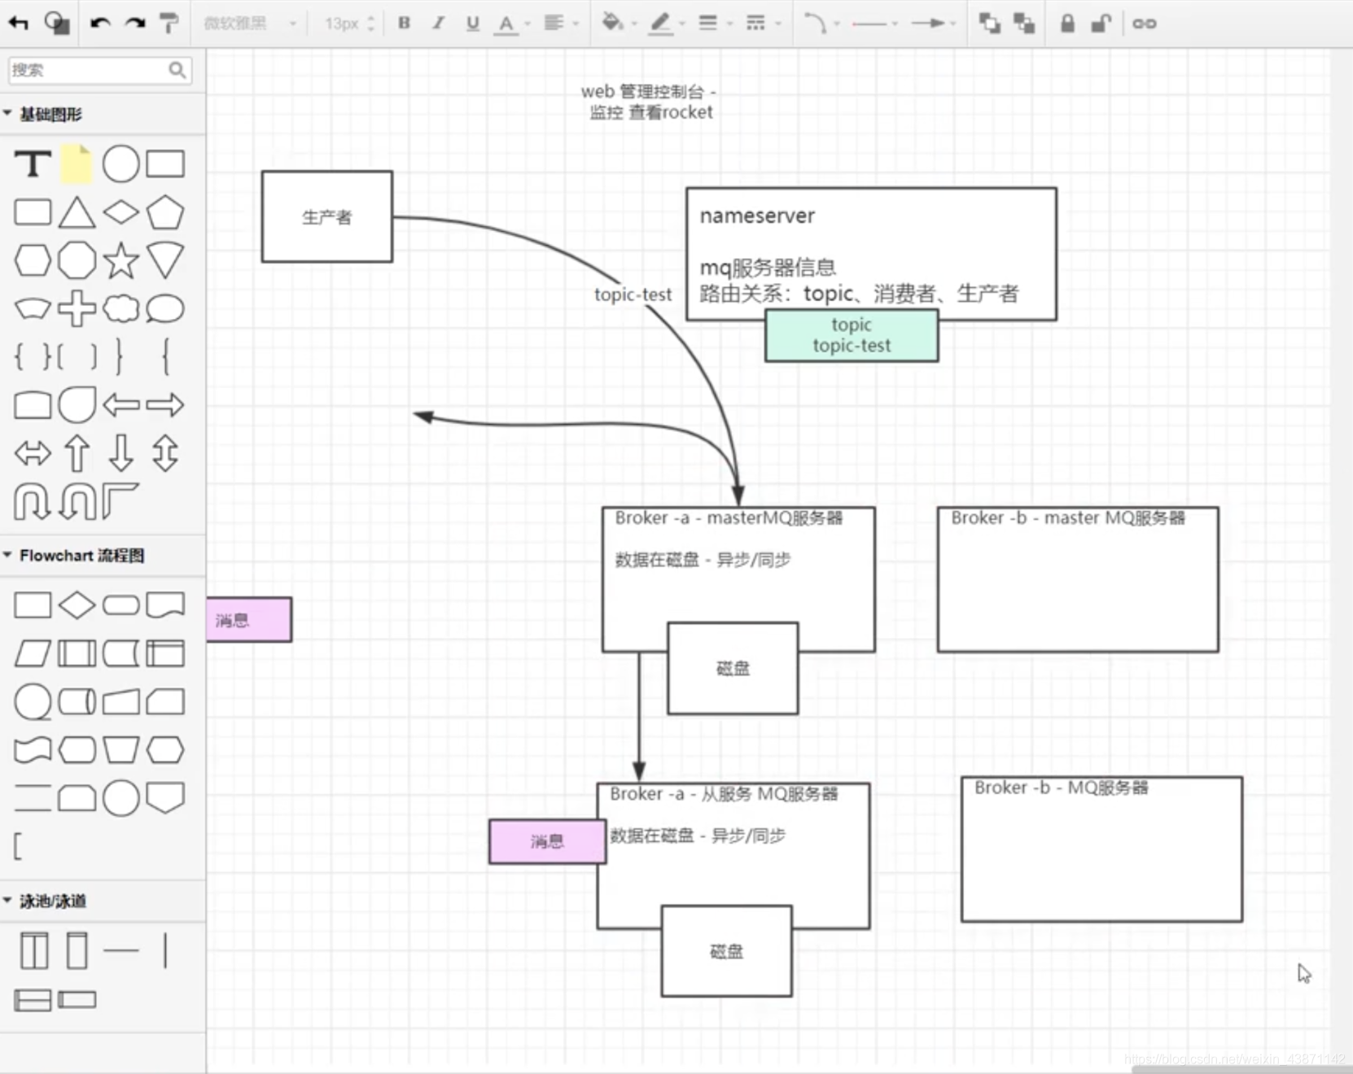Screen dimensions: 1353x1074
Task: Select the green topic-test box
Action: tap(851, 335)
